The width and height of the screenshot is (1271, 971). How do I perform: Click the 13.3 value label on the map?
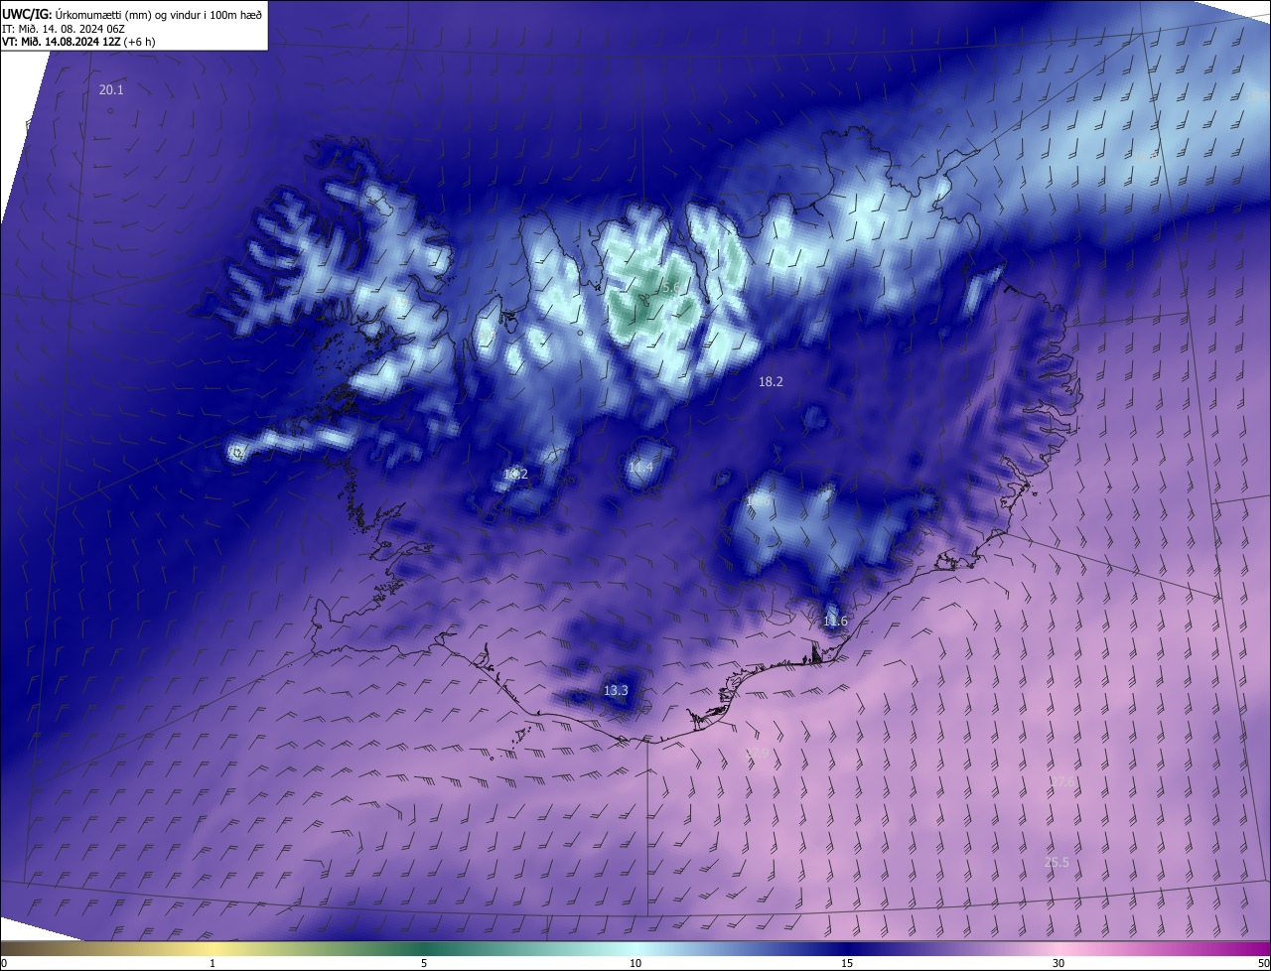click(616, 690)
